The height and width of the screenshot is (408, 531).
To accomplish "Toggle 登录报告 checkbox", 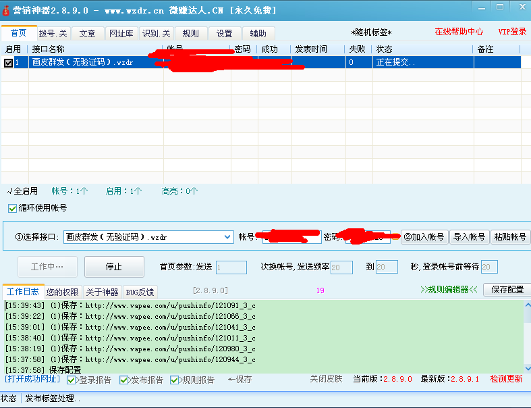I will [x=72, y=380].
